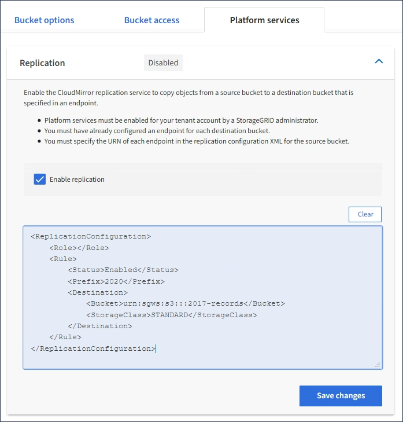Collapse the Replication section chevron
The height and width of the screenshot is (422, 403).
pos(379,61)
